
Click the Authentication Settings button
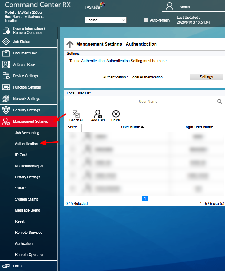click(x=206, y=77)
